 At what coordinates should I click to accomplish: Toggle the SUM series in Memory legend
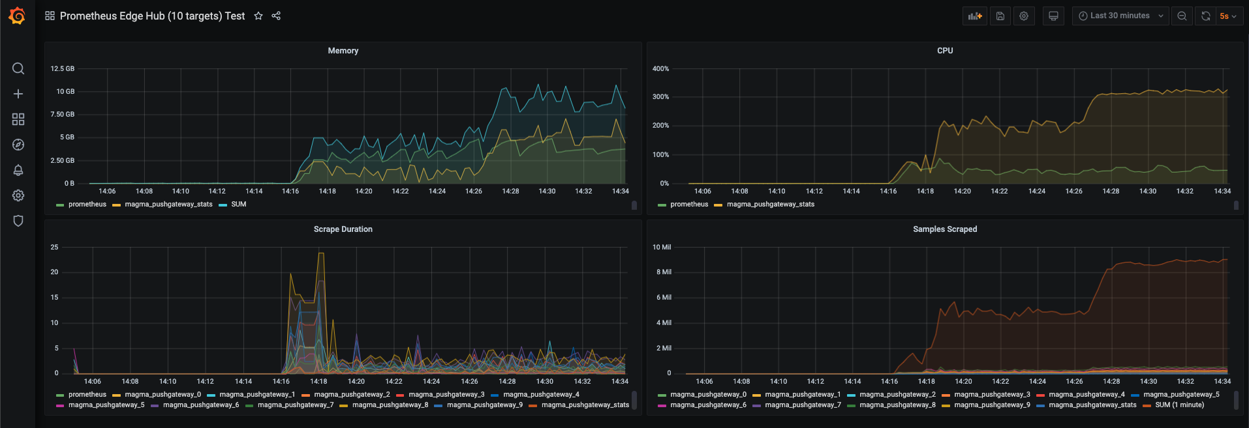click(238, 205)
